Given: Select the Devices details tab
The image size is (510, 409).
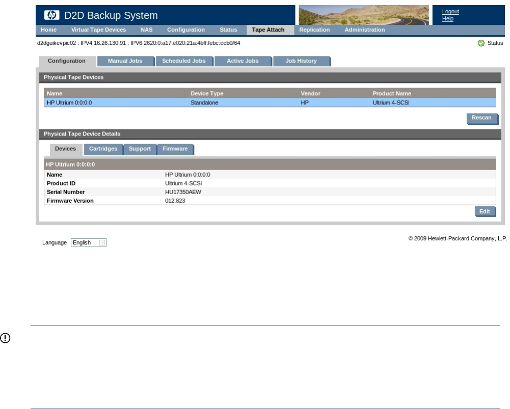Looking at the screenshot, I should (65, 149).
